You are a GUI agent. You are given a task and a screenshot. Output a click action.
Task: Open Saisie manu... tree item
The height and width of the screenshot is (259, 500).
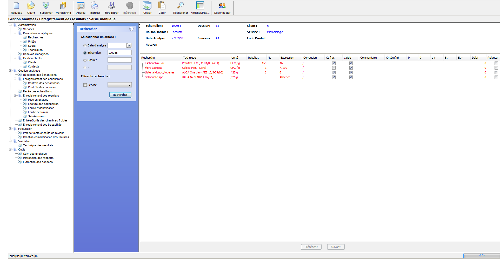(38, 116)
